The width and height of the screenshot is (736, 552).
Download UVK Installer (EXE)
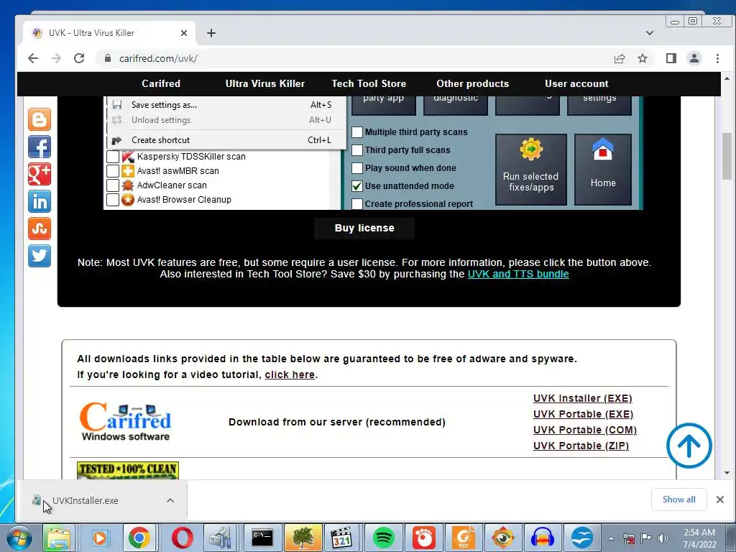coord(582,398)
